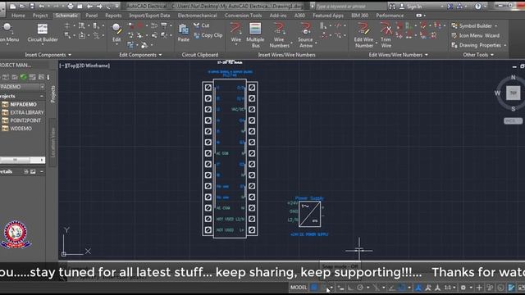Click the Open file icon in quick access toolbar
This screenshot has height=295, width=525.
tap(22, 6)
